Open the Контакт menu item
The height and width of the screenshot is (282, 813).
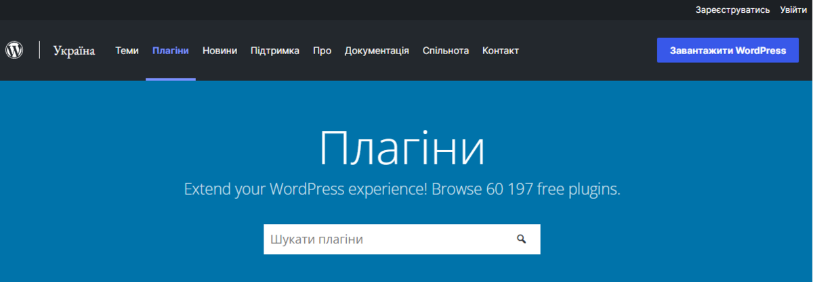click(501, 51)
